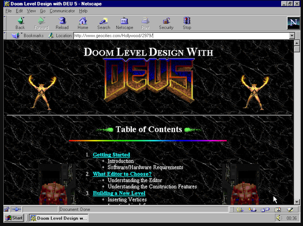The width and height of the screenshot is (303, 226).
Task: Click the Forward toolbar button
Action: click(x=41, y=23)
